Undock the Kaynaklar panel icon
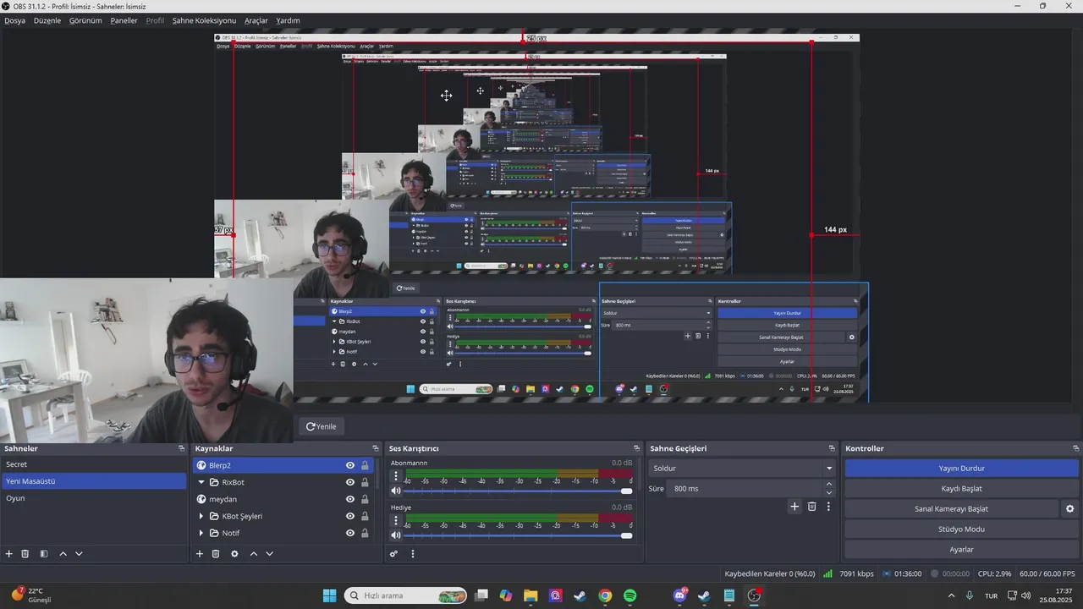This screenshot has width=1083, height=609. click(x=376, y=448)
